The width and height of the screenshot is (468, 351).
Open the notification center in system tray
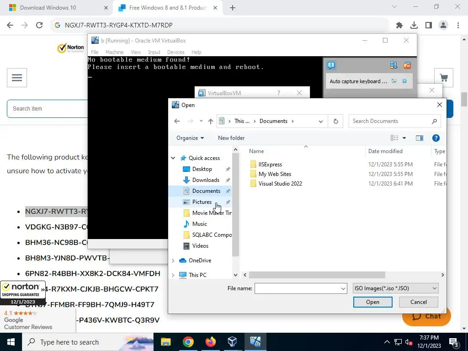pyautogui.click(x=454, y=342)
